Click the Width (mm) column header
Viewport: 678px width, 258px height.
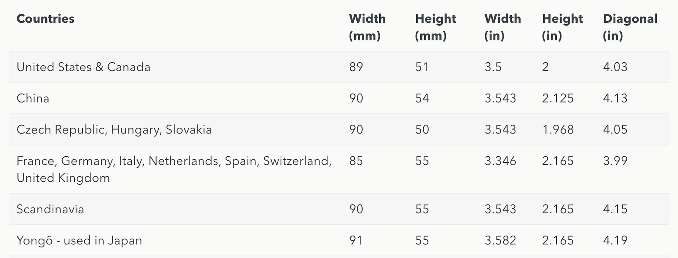[x=367, y=27]
